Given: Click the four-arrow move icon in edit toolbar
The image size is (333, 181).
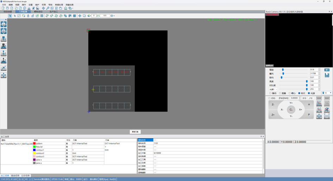Looking at the screenshot, I should coord(80,16).
